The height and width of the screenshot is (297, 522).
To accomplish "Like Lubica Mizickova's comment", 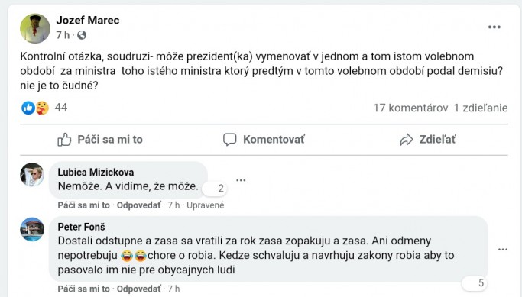I will tap(83, 205).
